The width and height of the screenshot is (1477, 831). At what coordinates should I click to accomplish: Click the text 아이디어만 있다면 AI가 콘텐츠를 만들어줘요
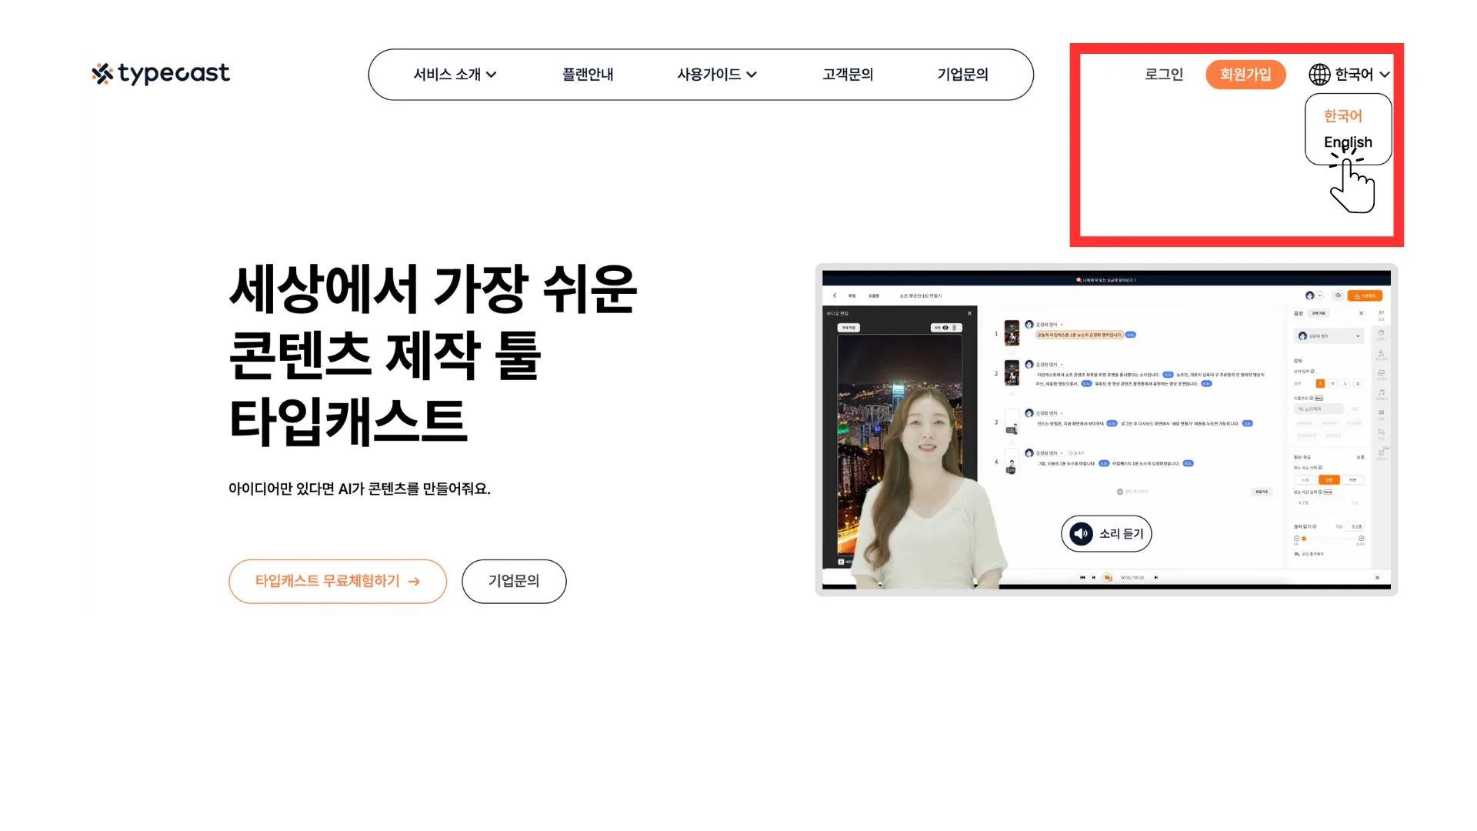(x=359, y=489)
